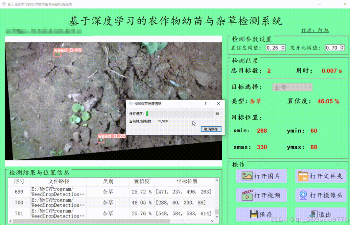Click the app icon in title bar
This screenshot has height=225, width=350.
point(4,4)
